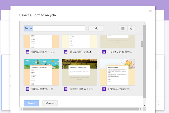Click the Select button

[31, 103]
